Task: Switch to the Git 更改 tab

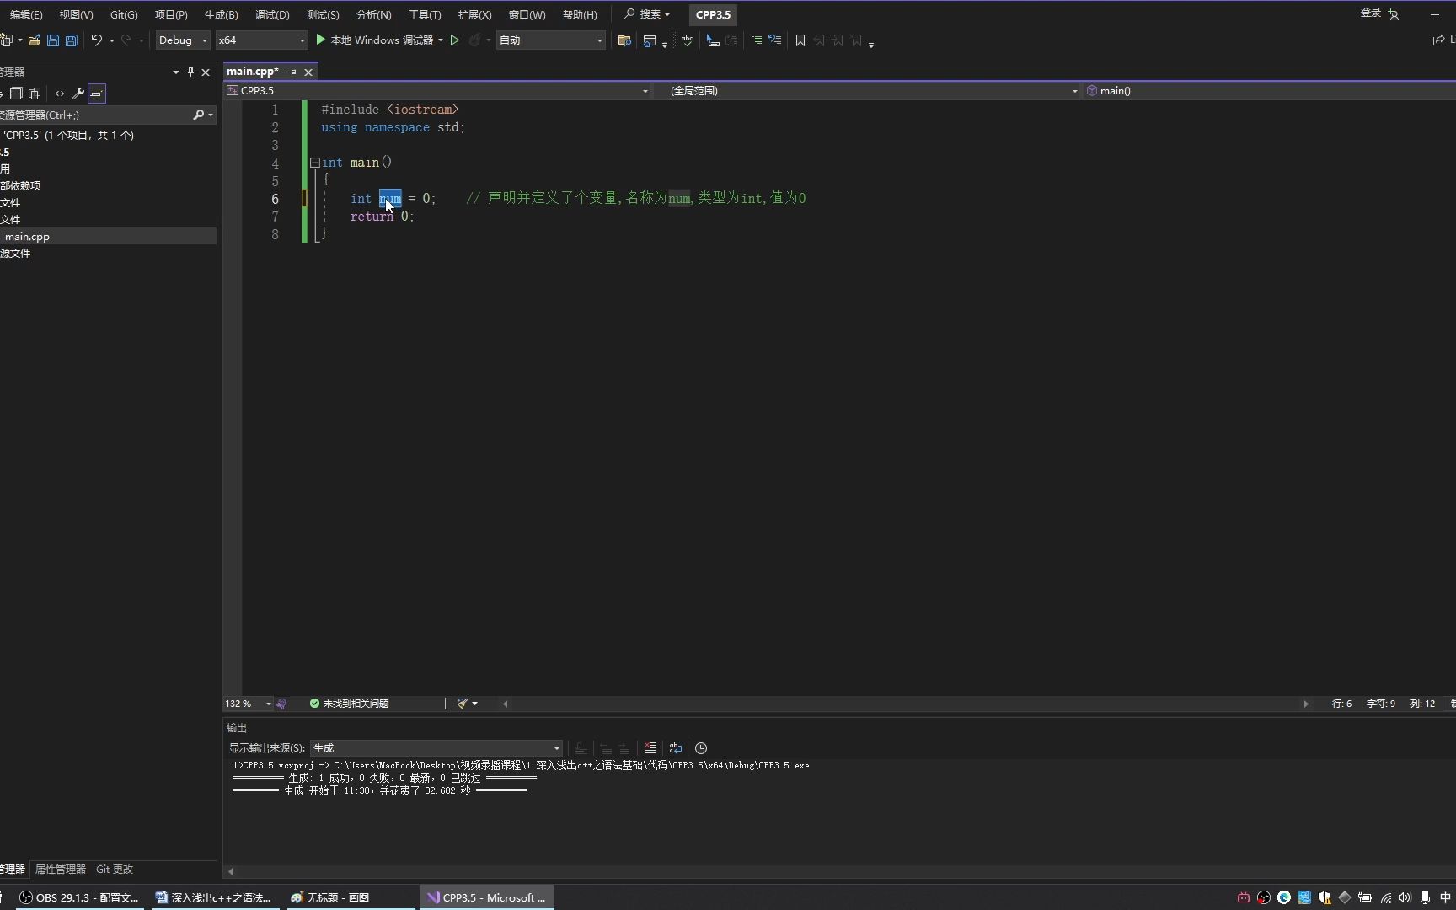Action: tap(115, 869)
